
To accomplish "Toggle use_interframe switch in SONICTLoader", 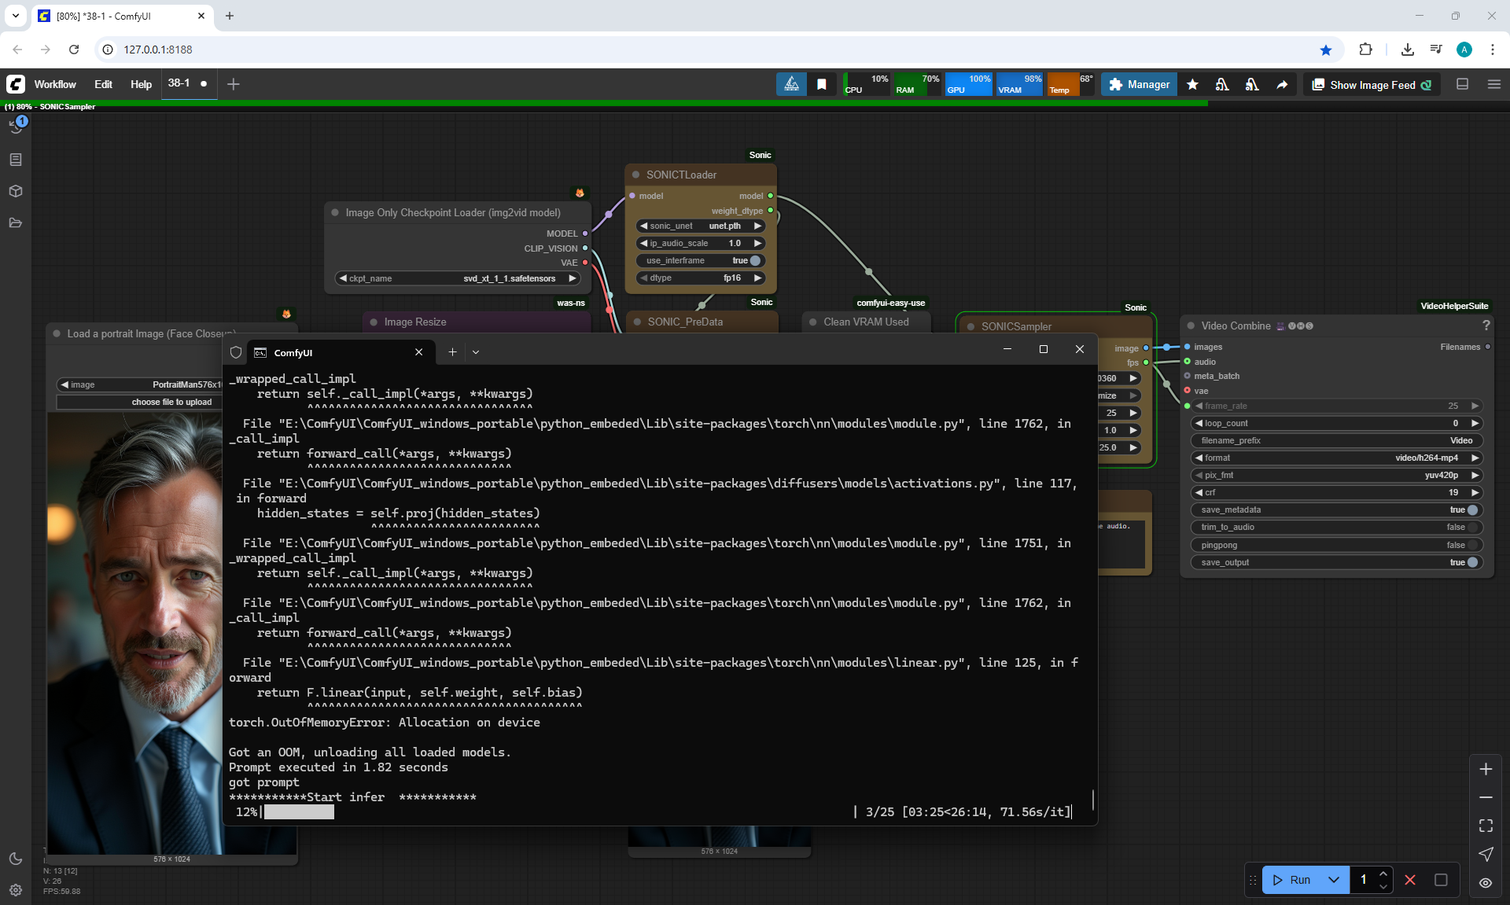I will (754, 260).
